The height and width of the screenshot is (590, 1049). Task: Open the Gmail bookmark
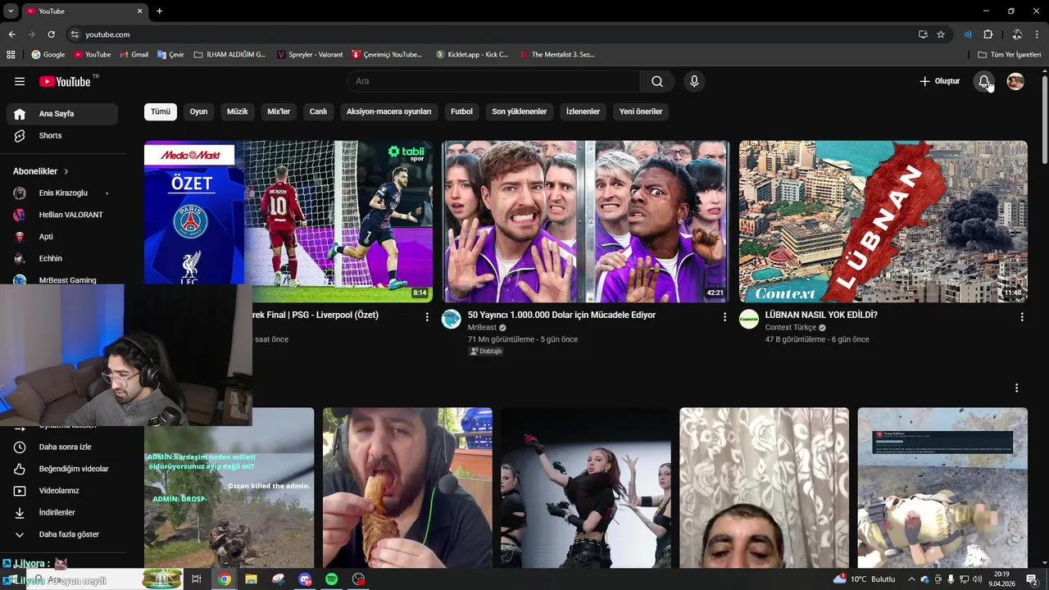coord(134,55)
